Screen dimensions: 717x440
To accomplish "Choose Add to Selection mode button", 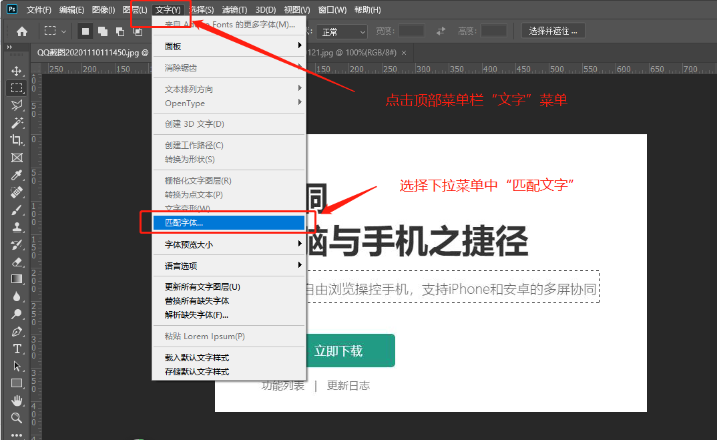I will coord(103,31).
